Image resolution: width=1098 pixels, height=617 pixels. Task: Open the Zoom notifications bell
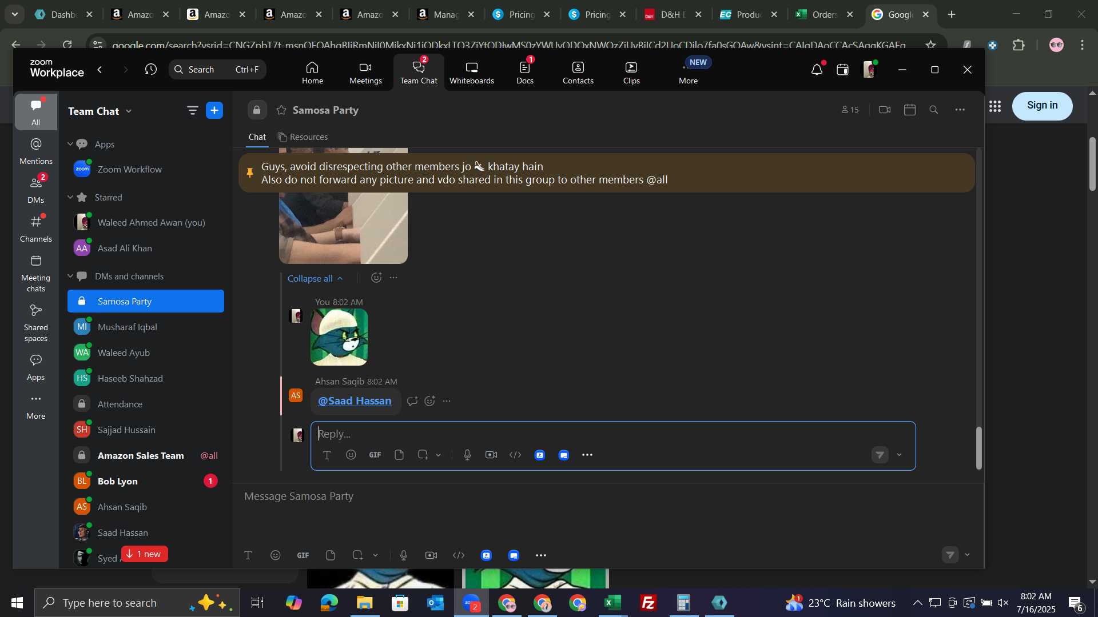pos(817,69)
